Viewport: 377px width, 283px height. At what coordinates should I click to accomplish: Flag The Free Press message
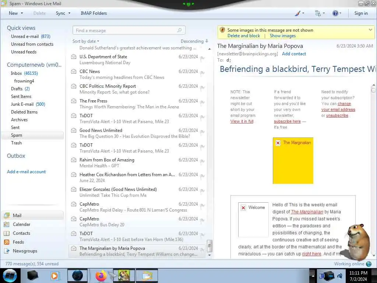point(202,103)
